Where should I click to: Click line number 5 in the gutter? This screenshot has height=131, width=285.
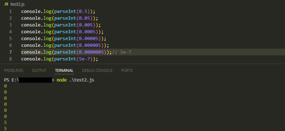(x=10, y=38)
